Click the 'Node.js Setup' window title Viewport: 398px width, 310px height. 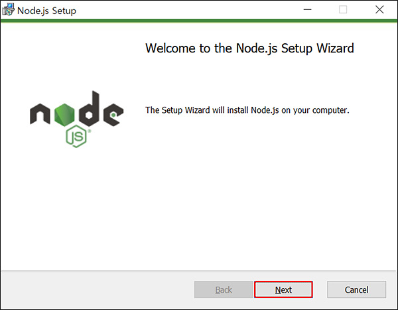tap(46, 11)
